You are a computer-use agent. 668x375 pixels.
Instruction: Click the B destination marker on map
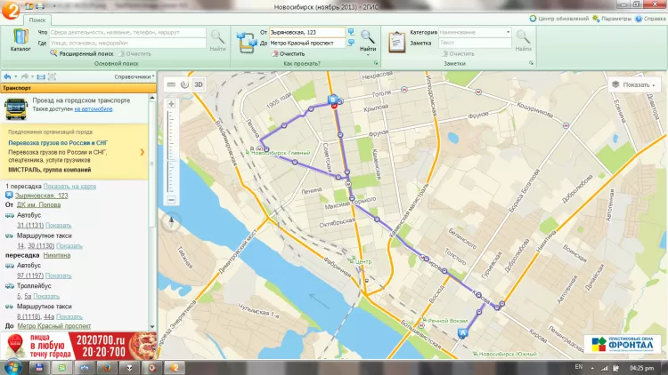tap(333, 100)
